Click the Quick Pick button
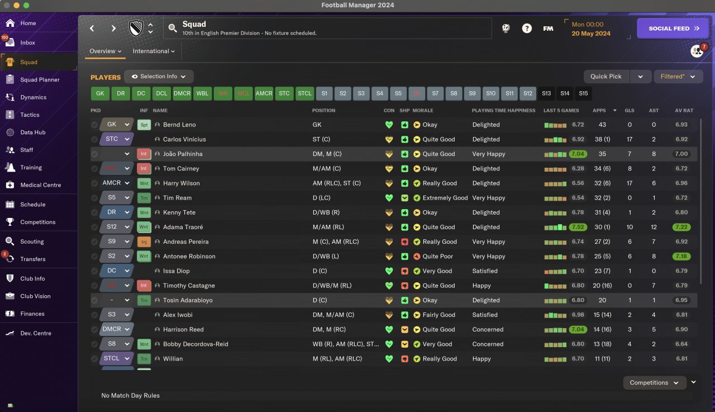This screenshot has height=412, width=715. click(606, 77)
